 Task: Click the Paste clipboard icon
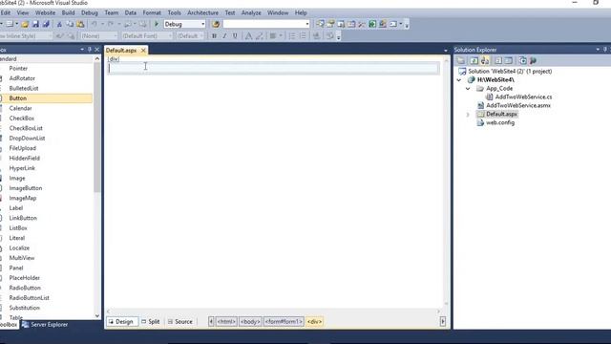(x=80, y=24)
